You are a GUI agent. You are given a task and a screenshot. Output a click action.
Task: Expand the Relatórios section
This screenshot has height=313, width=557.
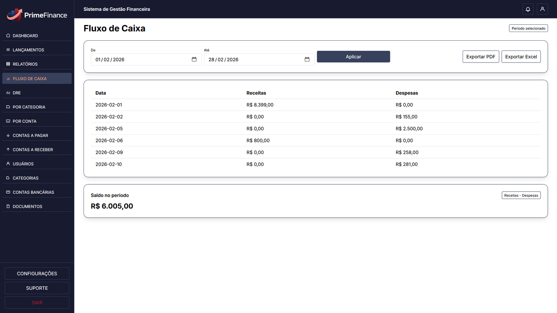coord(25,64)
